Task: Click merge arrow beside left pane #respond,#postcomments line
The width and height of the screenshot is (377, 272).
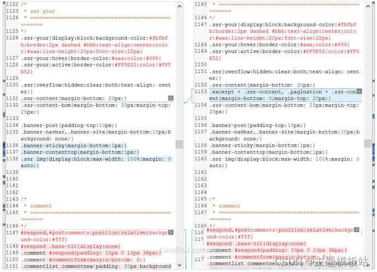Action: tap(170, 233)
